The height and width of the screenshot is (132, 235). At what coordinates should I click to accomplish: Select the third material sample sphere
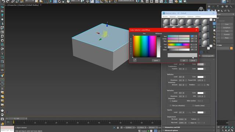pos(182,22)
